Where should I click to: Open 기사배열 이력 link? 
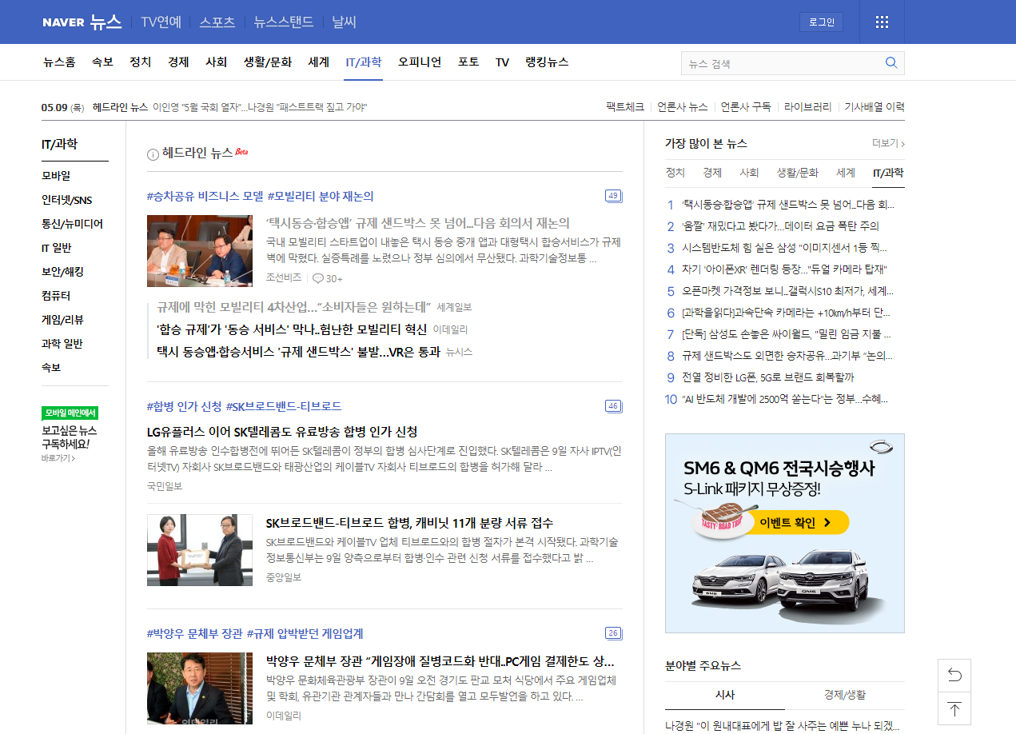click(x=875, y=106)
